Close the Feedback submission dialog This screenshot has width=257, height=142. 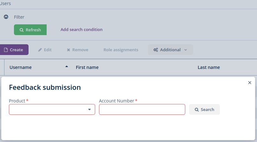point(250,83)
